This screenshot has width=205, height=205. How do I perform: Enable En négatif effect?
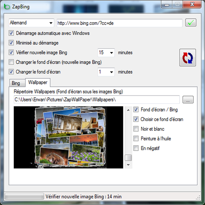[x=136, y=148]
